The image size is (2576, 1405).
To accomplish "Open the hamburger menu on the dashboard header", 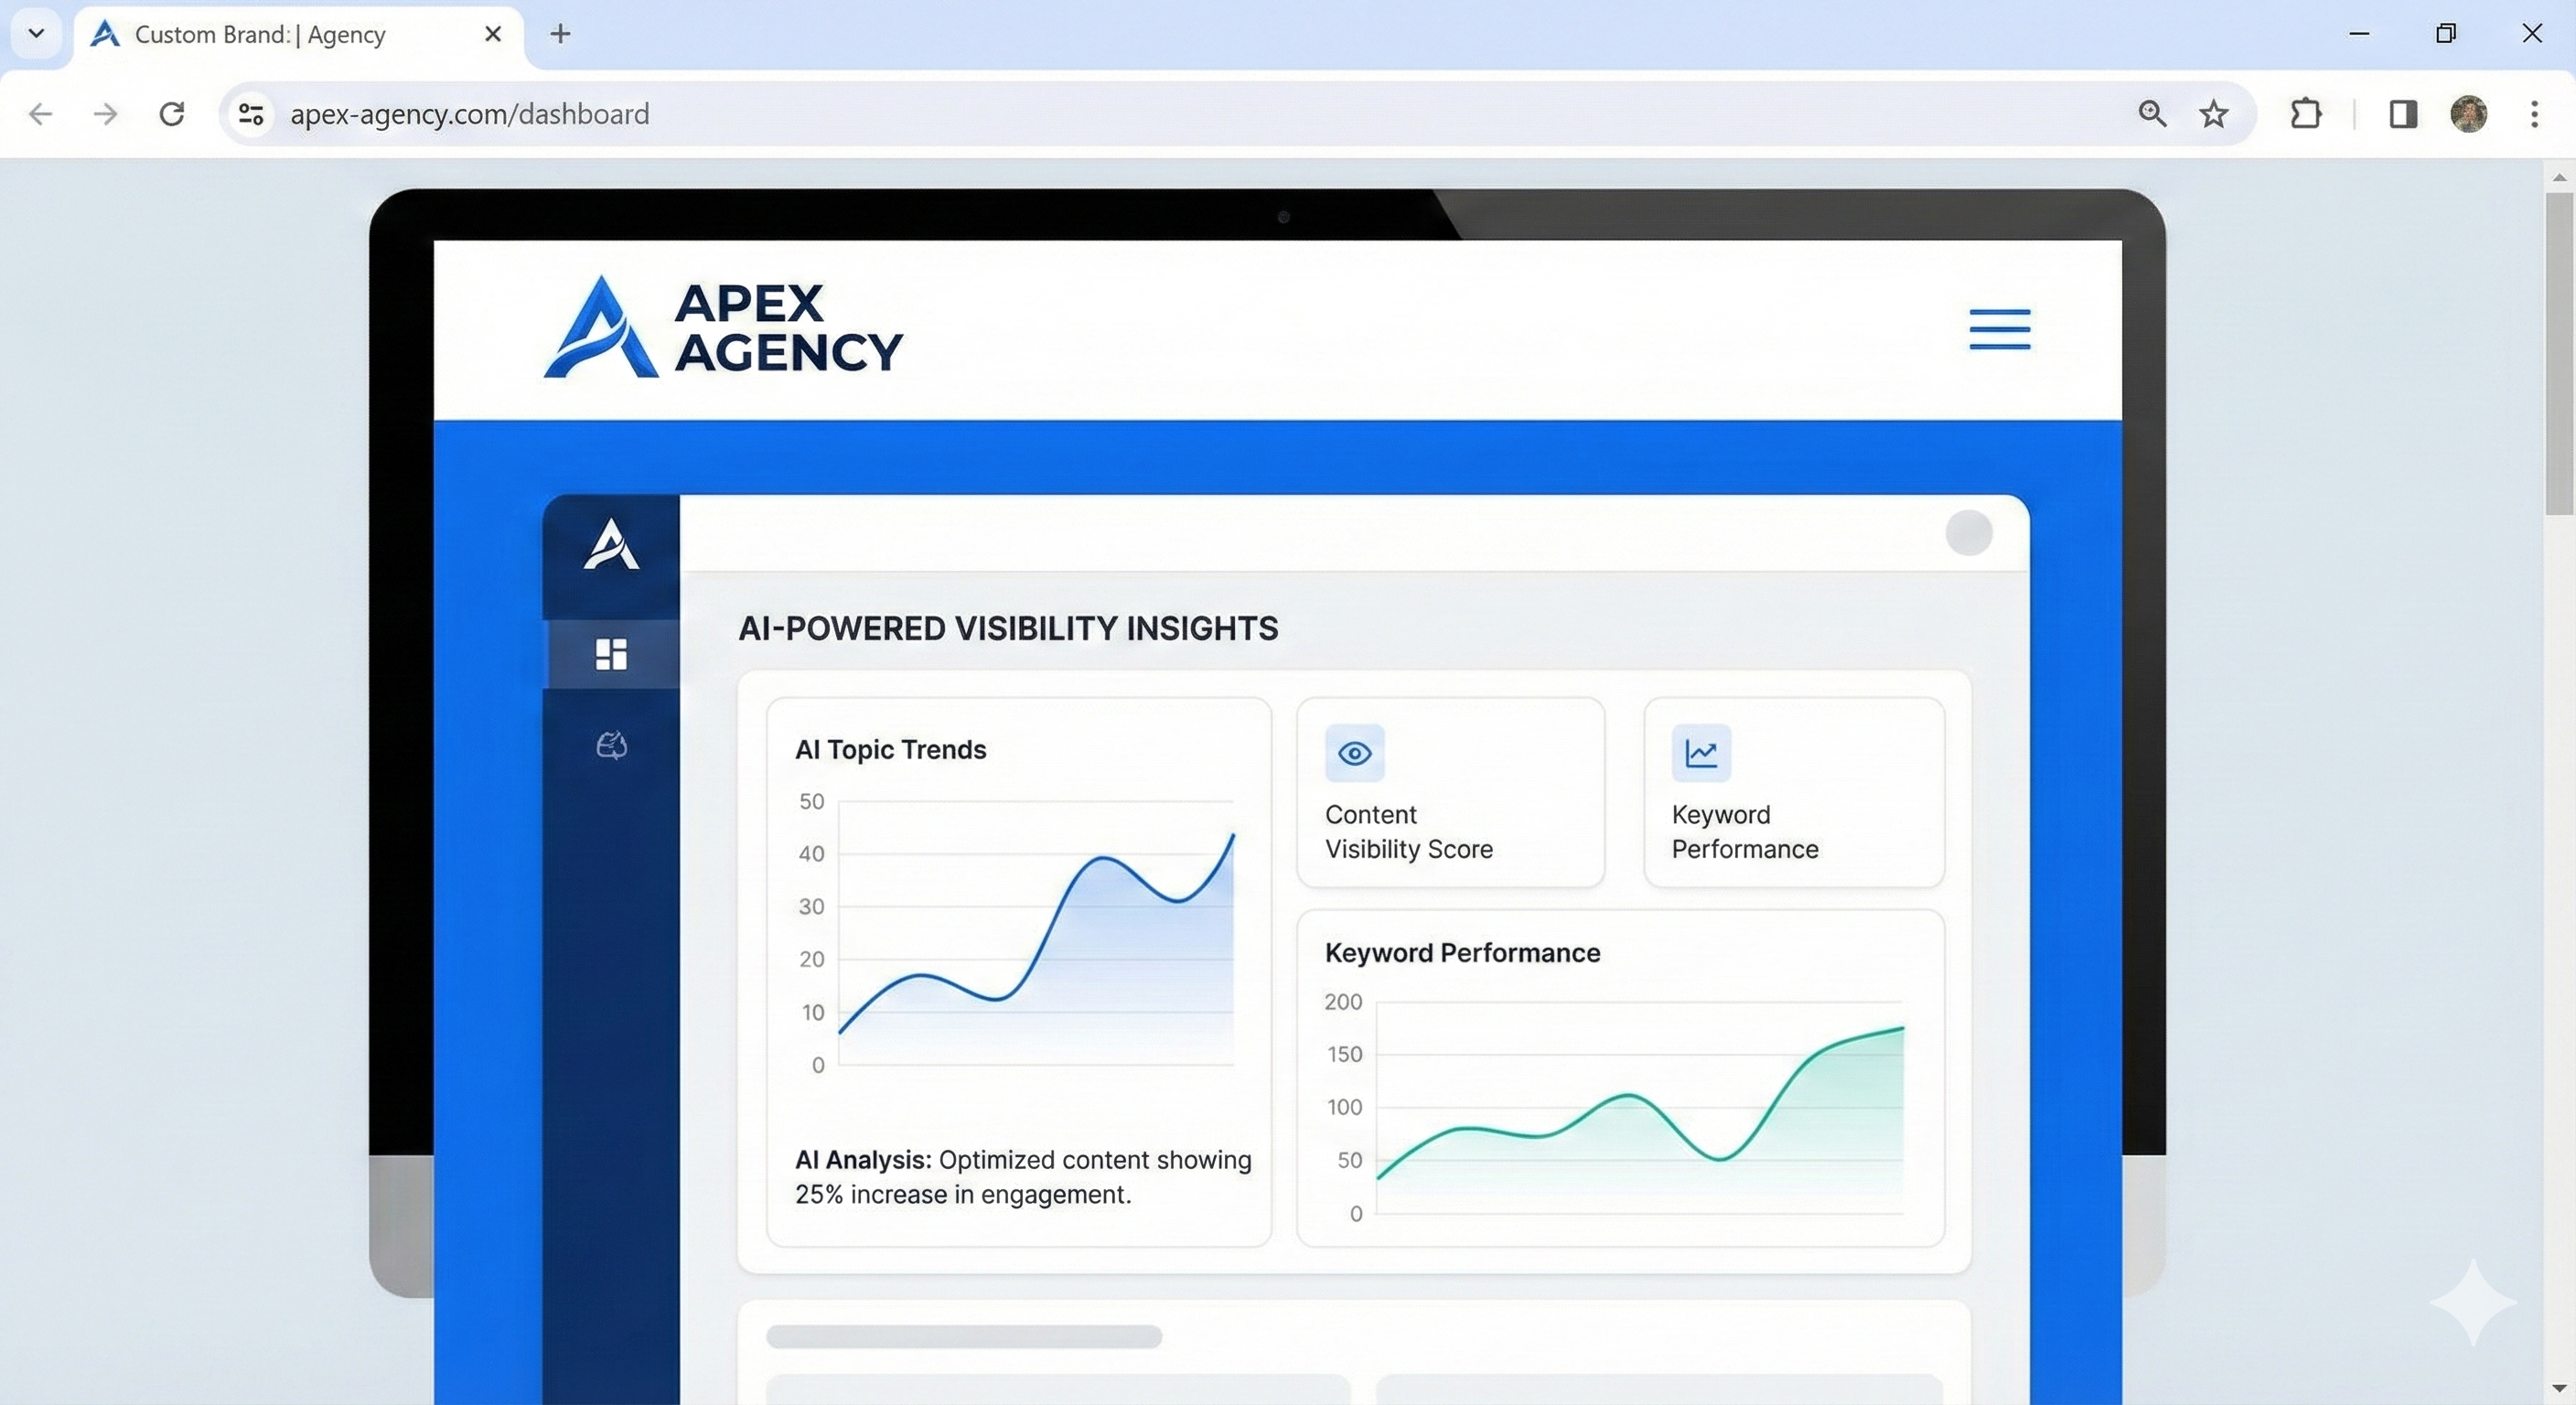I will [1998, 330].
